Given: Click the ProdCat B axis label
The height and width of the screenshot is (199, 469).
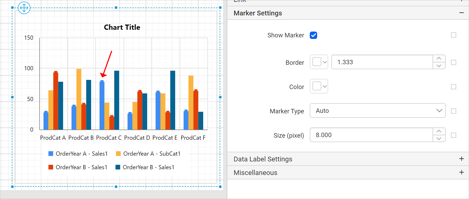Looking at the screenshot, I should pyautogui.click(x=81, y=138).
